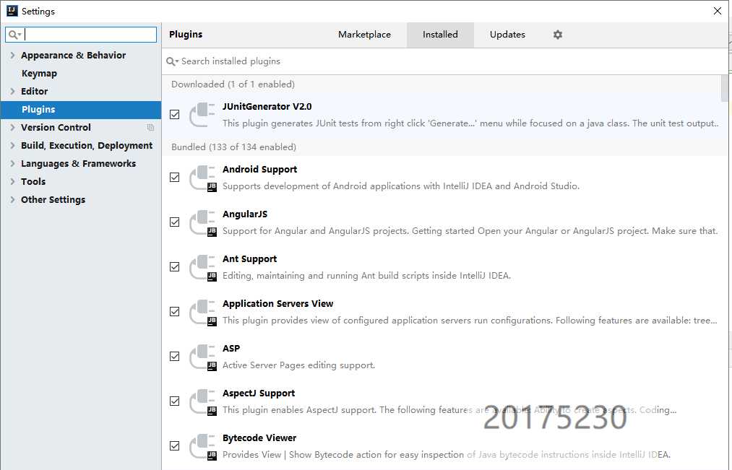
Task: Click the search magnifier in settings search box
Action: (14, 35)
